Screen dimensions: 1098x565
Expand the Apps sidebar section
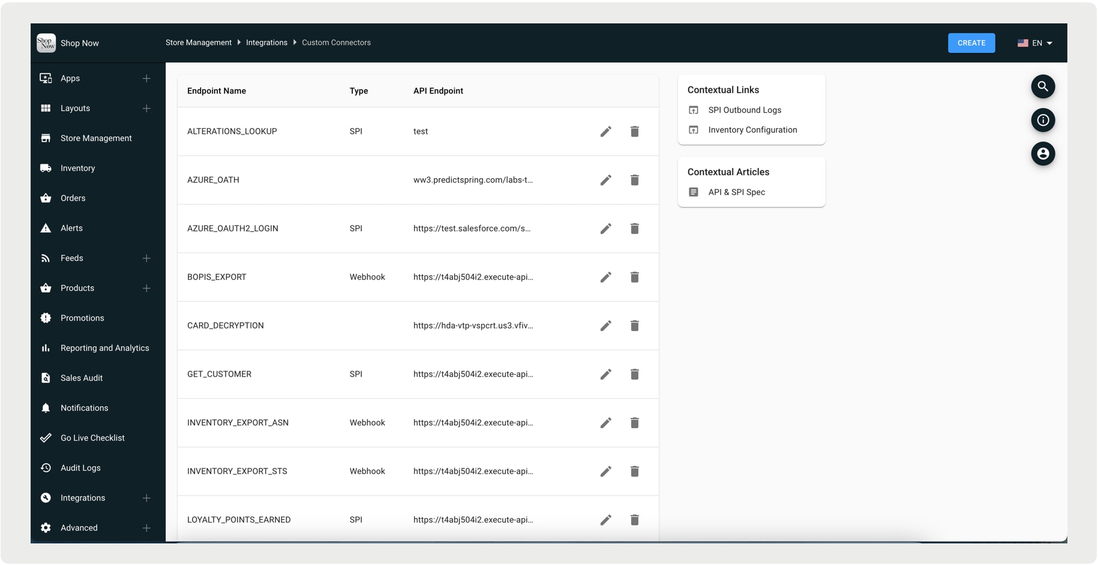[x=146, y=79]
